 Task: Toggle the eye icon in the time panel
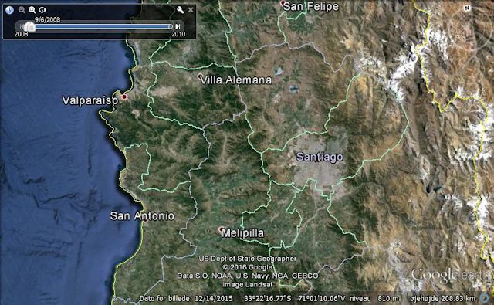pos(42,10)
